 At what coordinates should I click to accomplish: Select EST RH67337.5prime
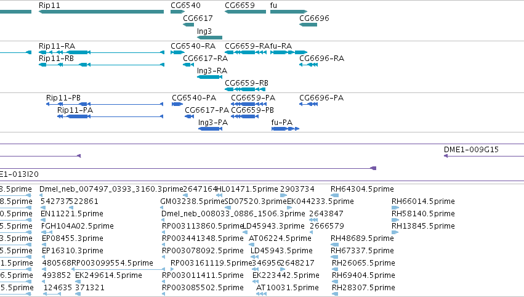click(x=362, y=251)
